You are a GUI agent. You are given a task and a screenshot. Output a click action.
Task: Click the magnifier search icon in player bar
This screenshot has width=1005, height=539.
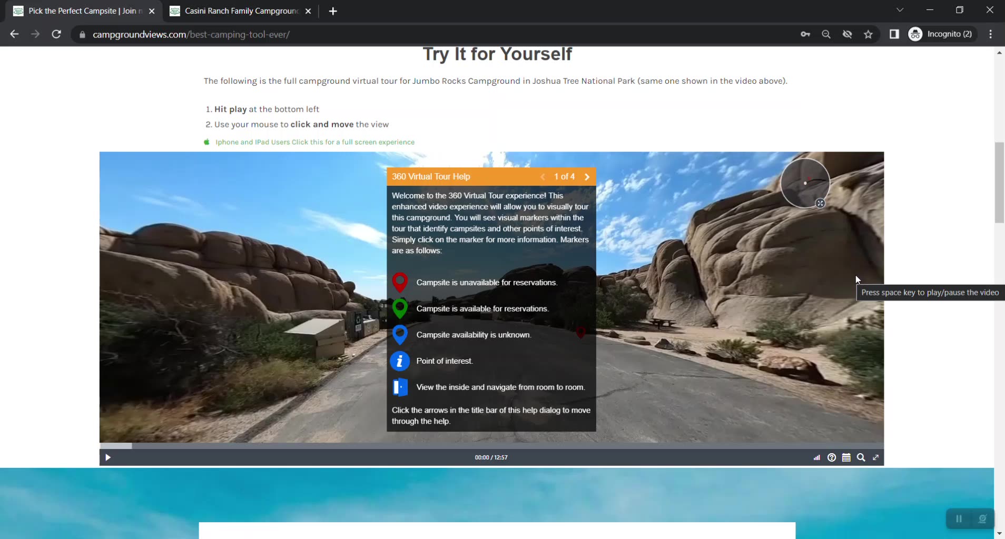click(861, 457)
